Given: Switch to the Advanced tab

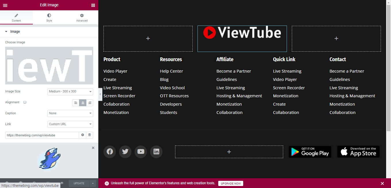Looking at the screenshot, I should 82,18.
